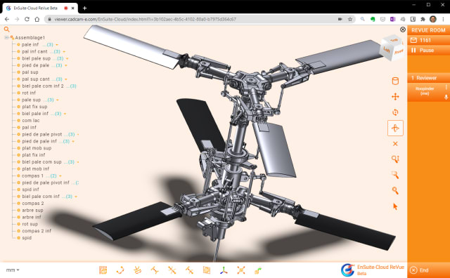
Task: Select the rot inf tree item
Action: point(29,93)
